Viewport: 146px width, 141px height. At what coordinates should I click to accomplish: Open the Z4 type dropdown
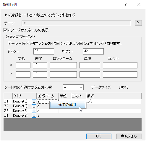(34, 116)
